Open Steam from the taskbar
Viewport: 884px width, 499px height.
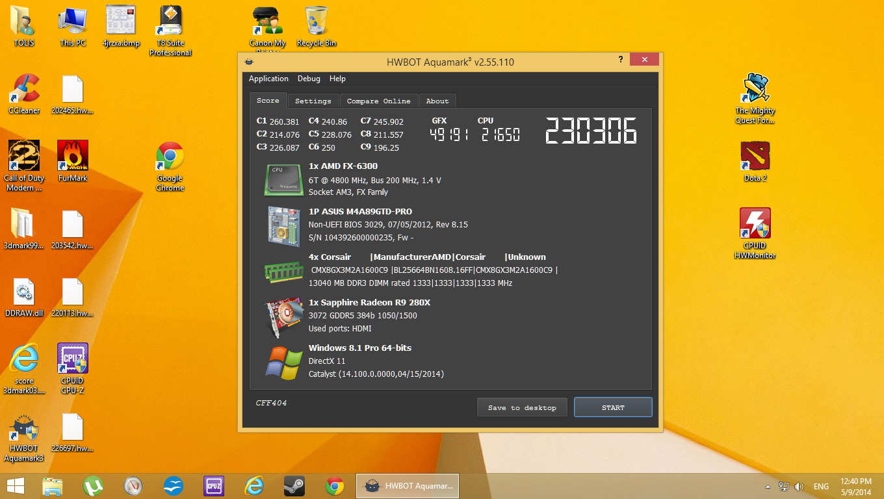[294, 486]
